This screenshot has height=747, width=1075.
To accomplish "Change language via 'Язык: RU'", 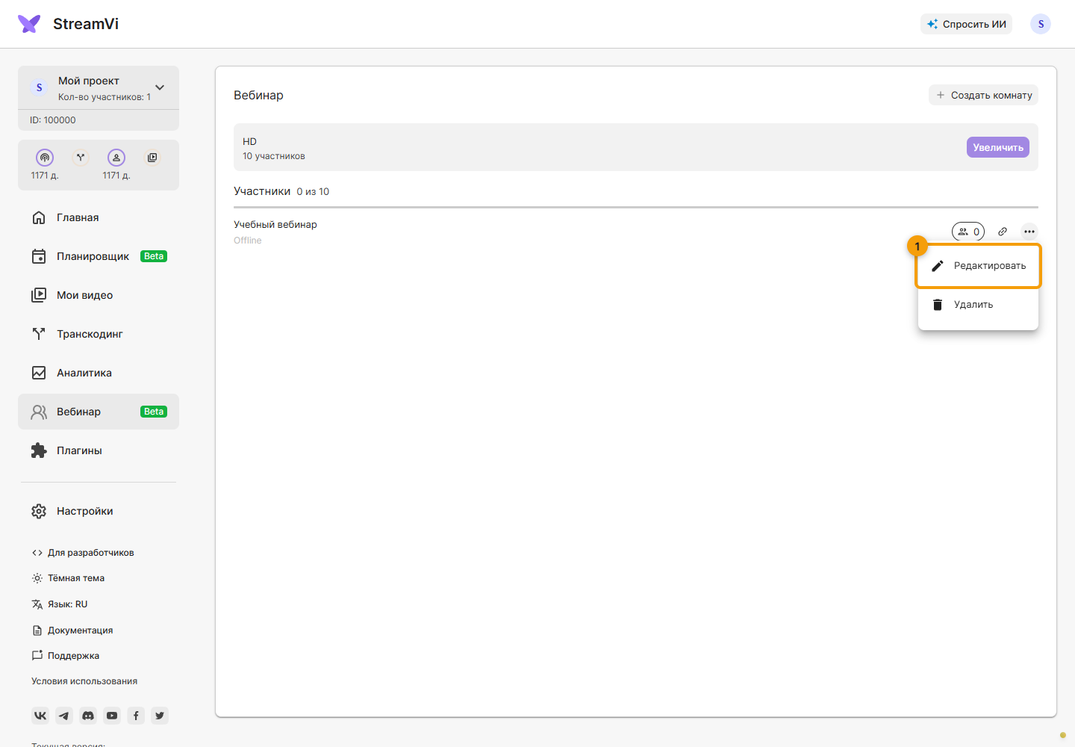I will tap(60, 604).
